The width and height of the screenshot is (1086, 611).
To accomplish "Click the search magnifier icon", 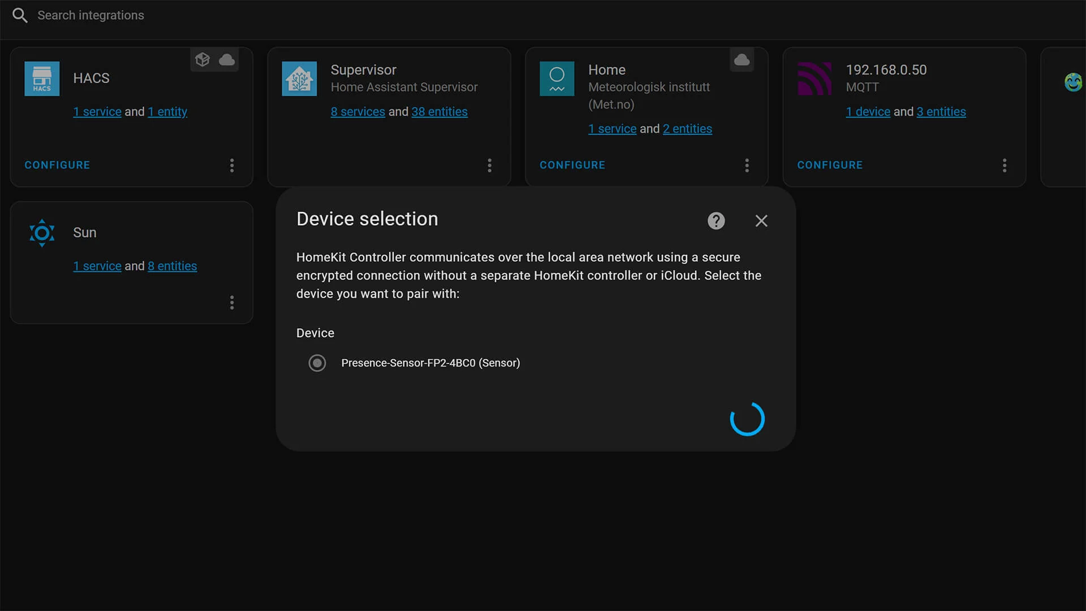I will click(x=20, y=15).
